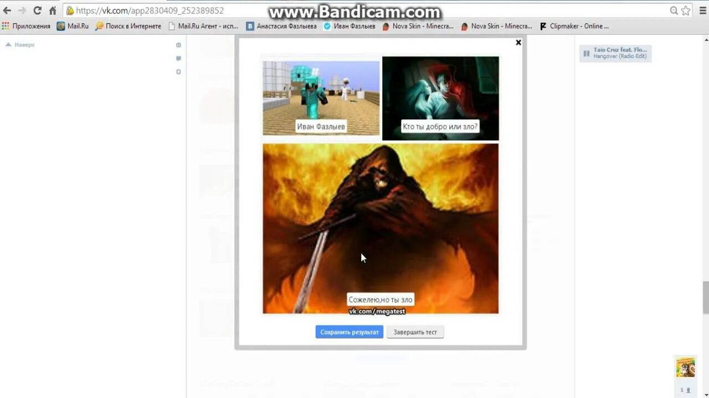Click the vk.com address bar
Viewport: 709px width, 398px height.
click(366, 11)
